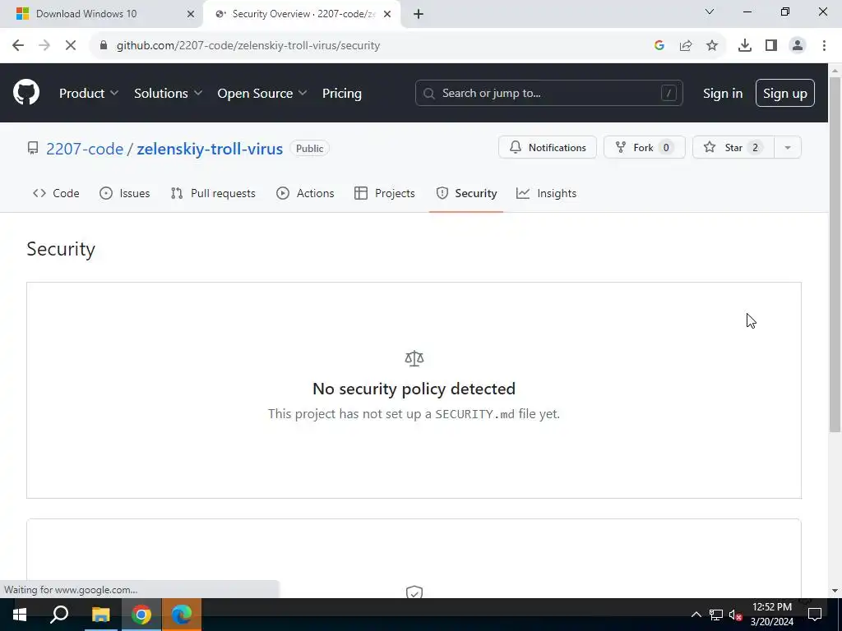Screen dimensions: 842x631
Task: Click the scales icon in policy box
Action: [414, 358]
